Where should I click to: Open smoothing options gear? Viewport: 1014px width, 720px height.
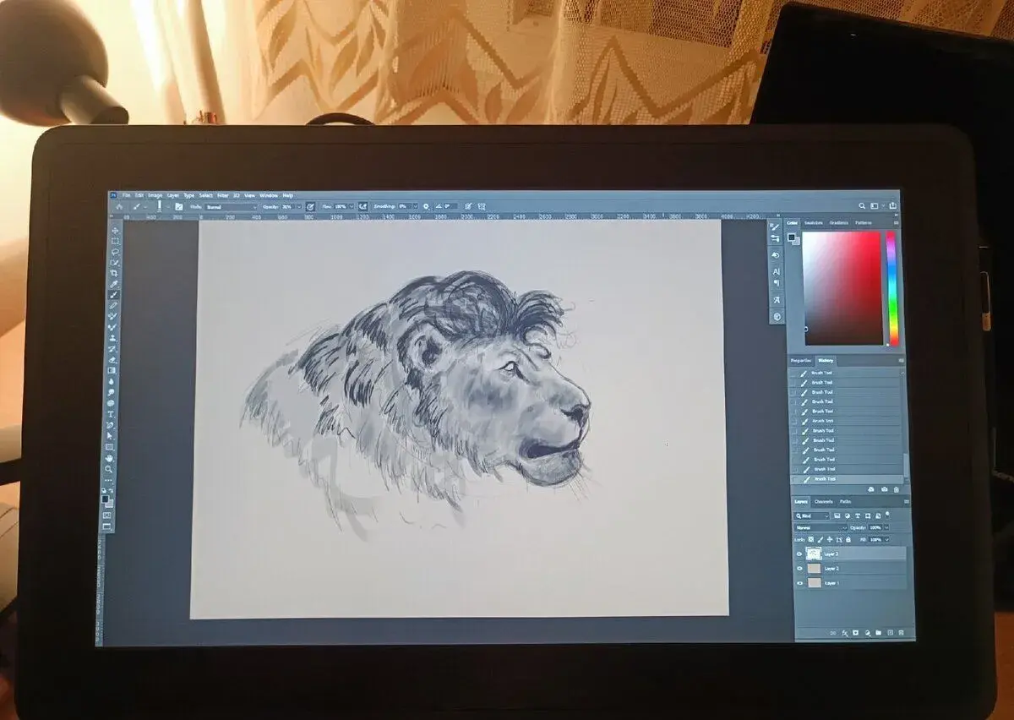point(426,206)
